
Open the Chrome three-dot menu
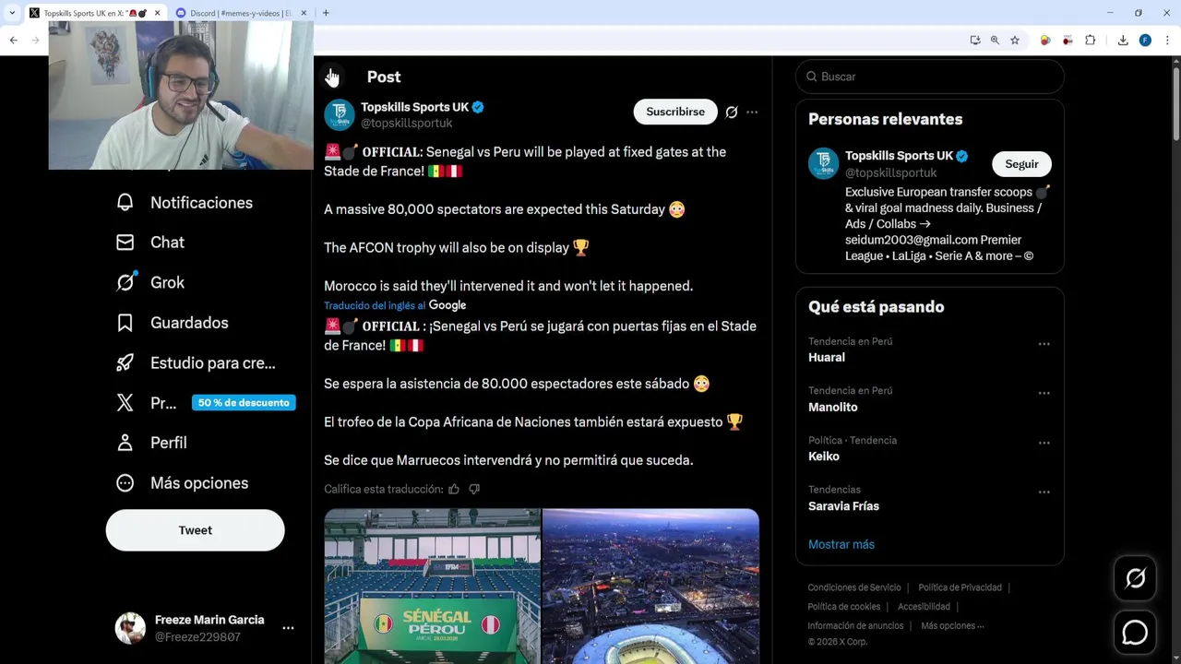(x=1167, y=40)
